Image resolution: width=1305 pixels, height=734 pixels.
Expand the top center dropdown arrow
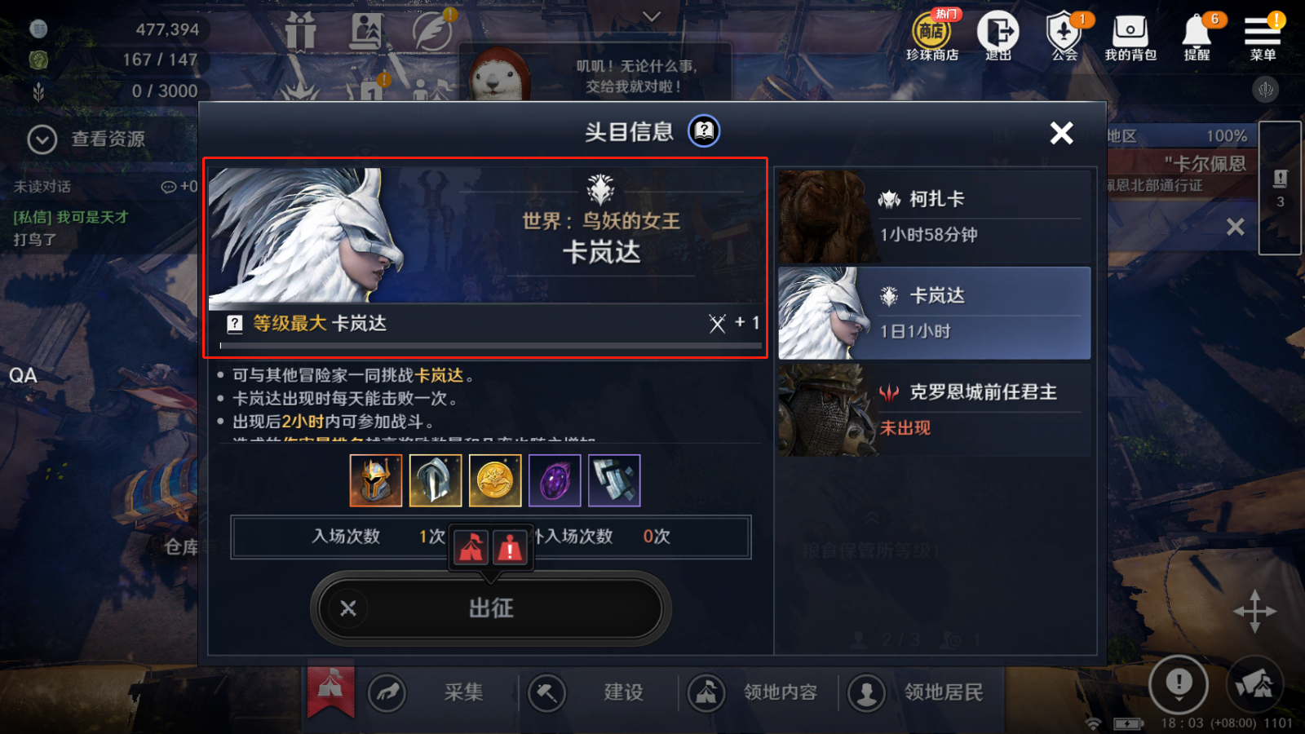[x=652, y=16]
